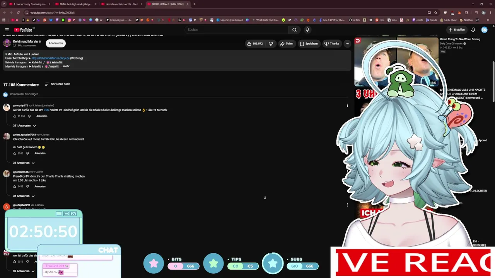Like the comment by @viera.xgacaferi7093
Image resolution: width=495 pixels, height=278 pixels.
click(x=15, y=153)
